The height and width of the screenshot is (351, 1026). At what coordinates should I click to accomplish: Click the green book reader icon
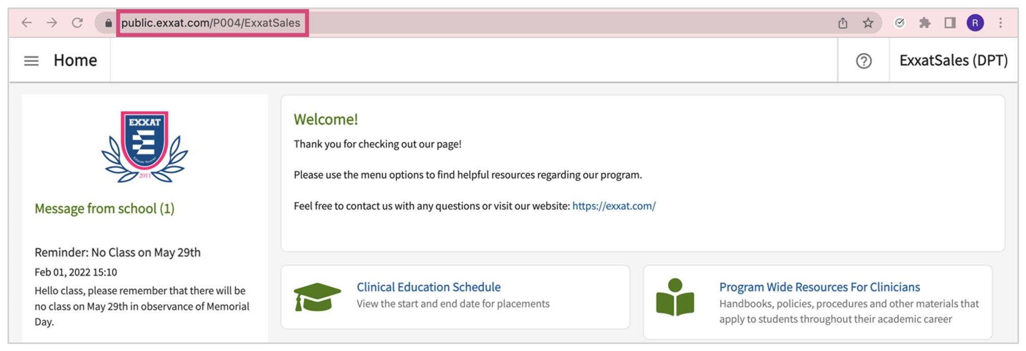pos(675,298)
